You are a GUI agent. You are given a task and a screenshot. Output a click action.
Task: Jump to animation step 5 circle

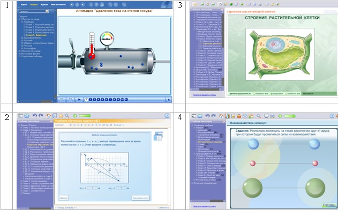(102, 100)
